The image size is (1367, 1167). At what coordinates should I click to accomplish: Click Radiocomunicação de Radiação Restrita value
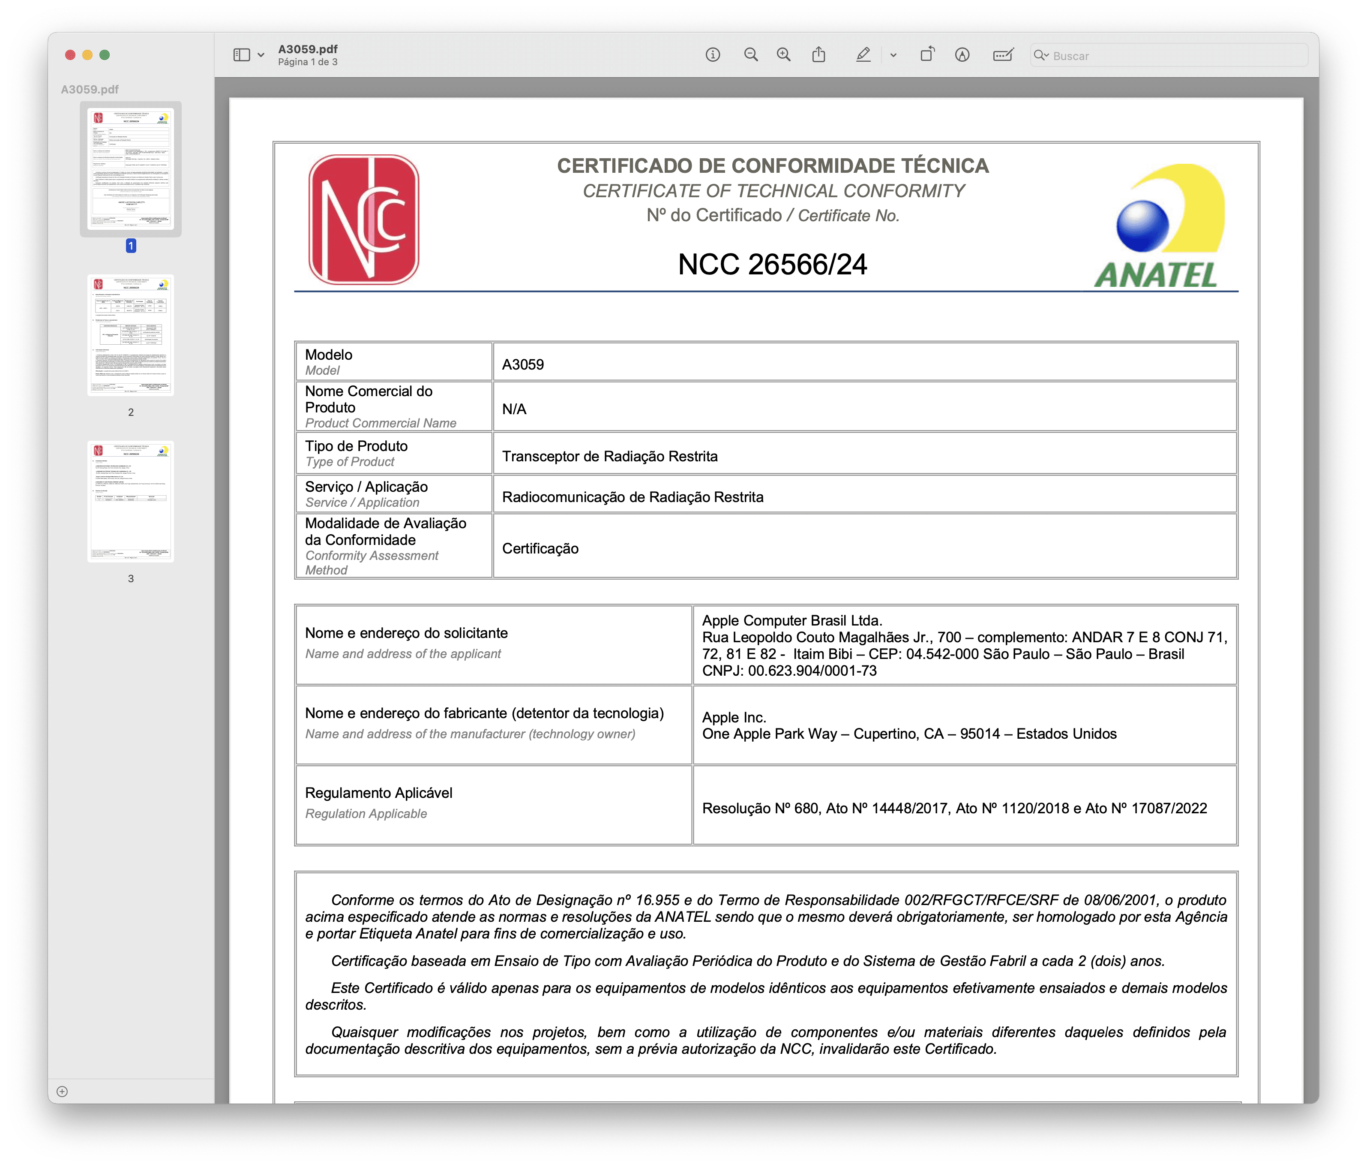click(633, 497)
